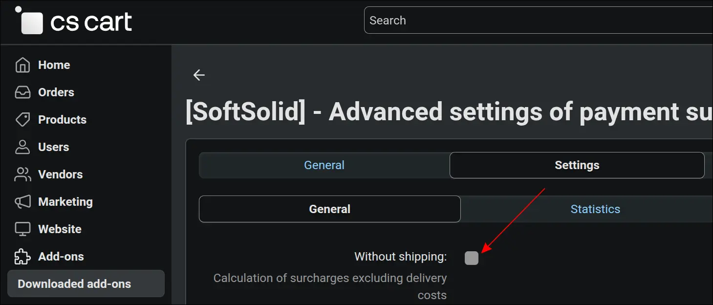Open the Statistics sub-tab

[595, 209]
